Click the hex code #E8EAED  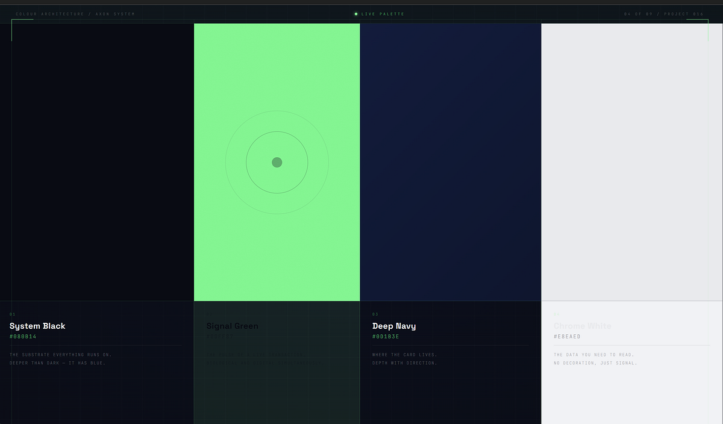coord(567,337)
